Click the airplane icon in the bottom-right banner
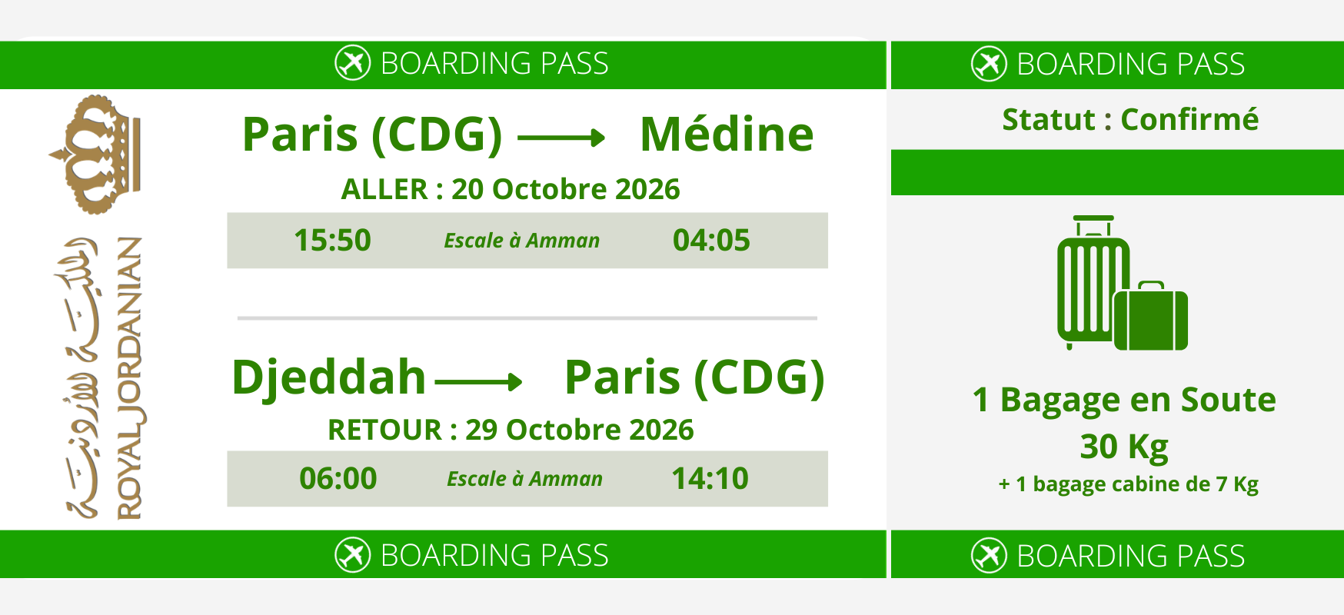The image size is (1344, 615). [989, 556]
